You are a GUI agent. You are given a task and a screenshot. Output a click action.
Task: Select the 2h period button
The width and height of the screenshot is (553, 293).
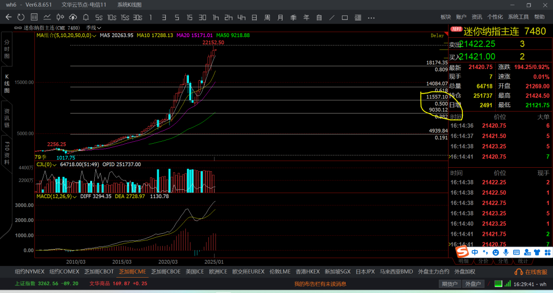pos(228,17)
